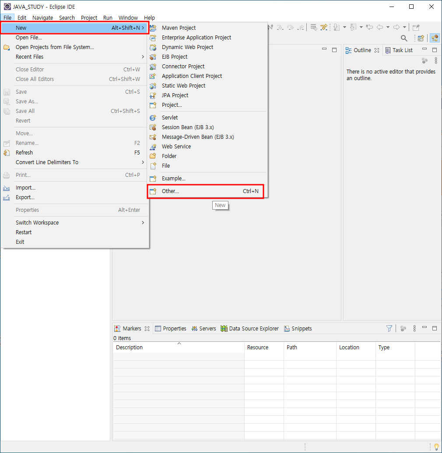The width and height of the screenshot is (442, 453).
Task: Open the Markers View Menu dots
Action: [414, 329]
